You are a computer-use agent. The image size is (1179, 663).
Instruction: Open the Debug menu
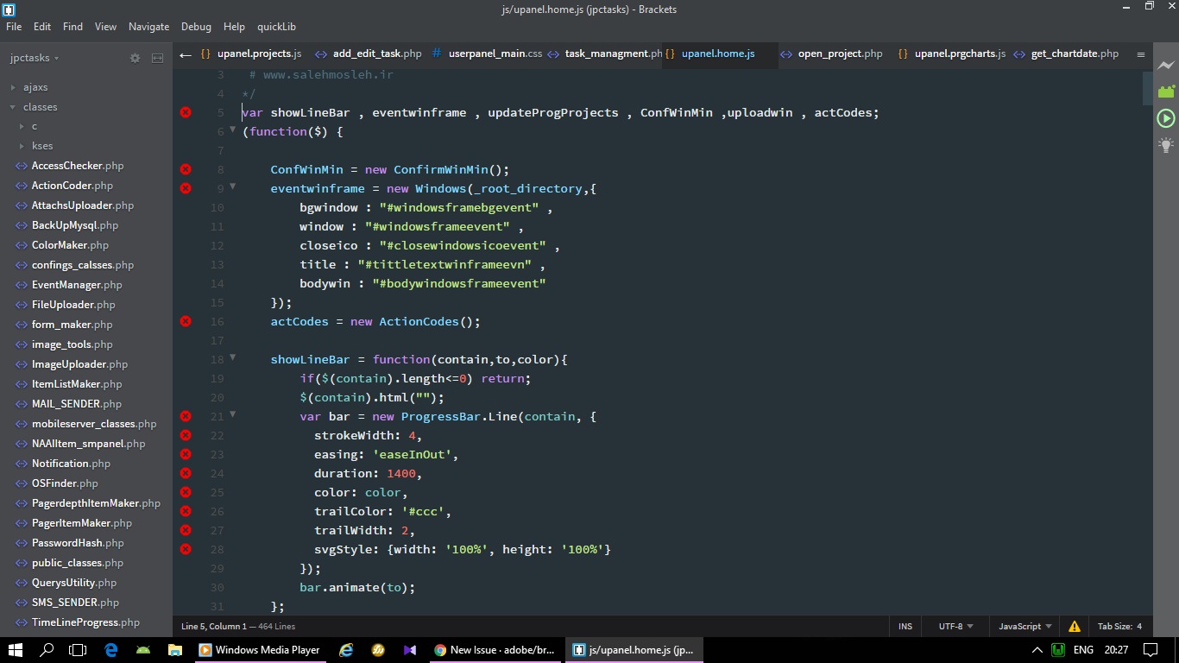(x=196, y=26)
